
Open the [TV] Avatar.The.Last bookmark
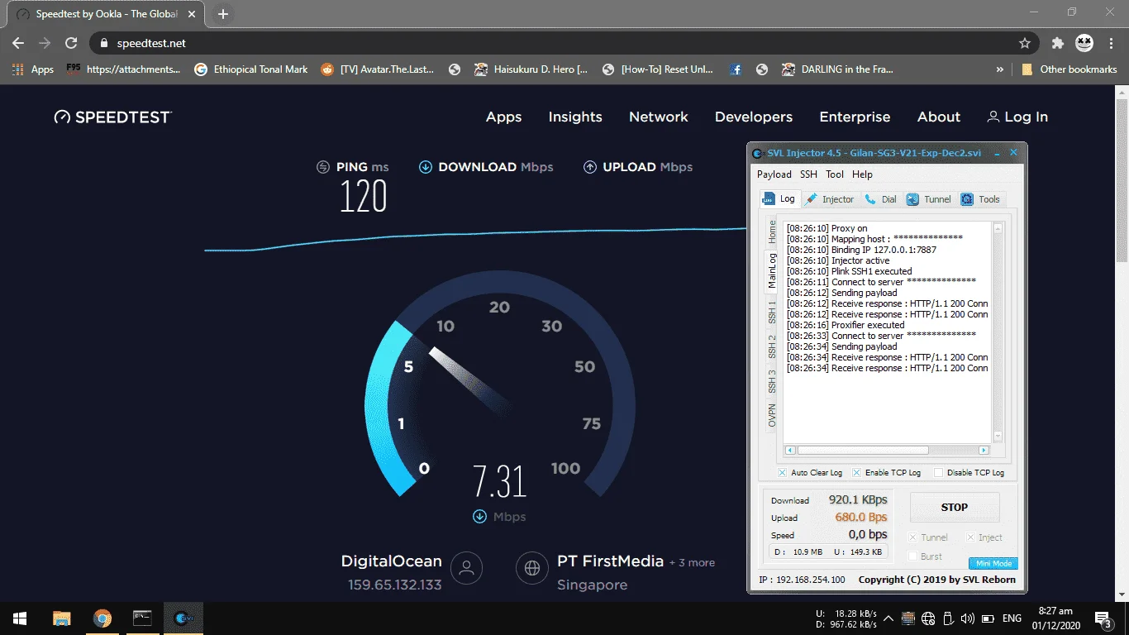[x=378, y=69]
